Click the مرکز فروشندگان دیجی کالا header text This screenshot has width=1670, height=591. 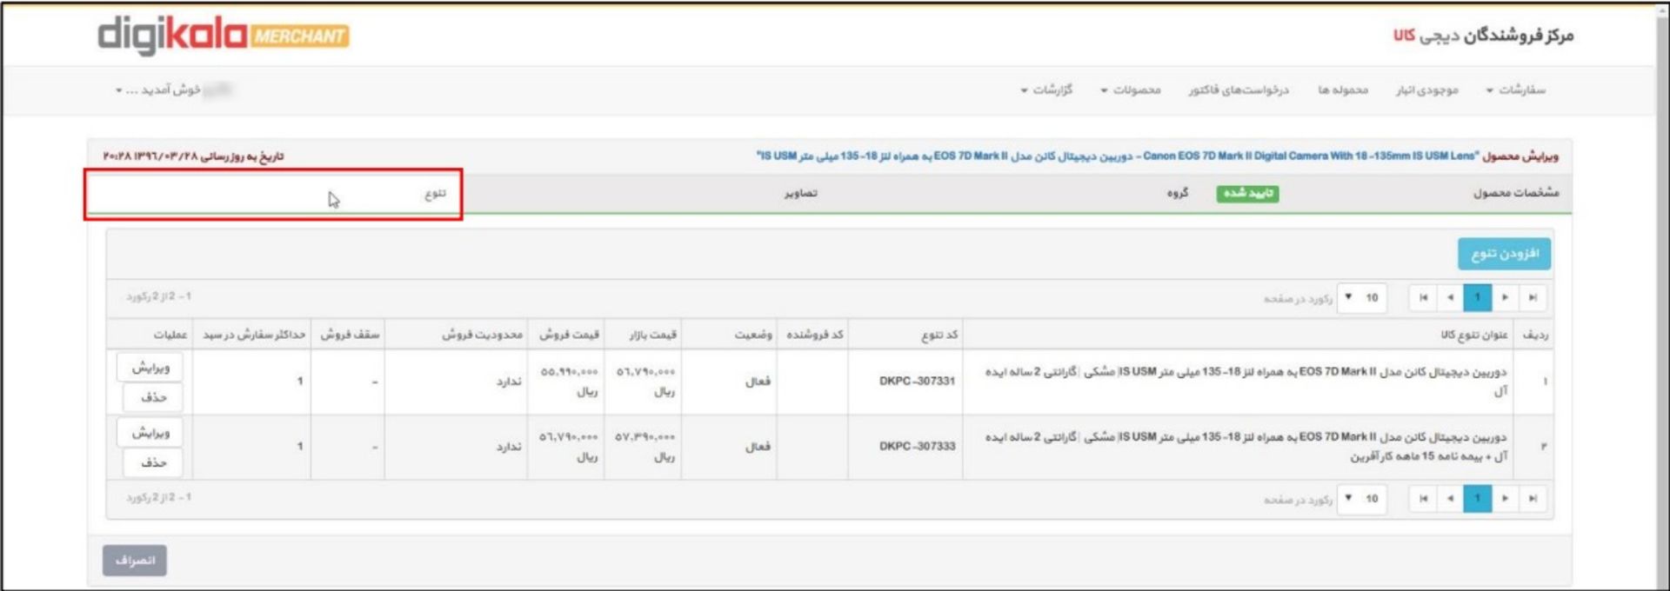point(1484,36)
